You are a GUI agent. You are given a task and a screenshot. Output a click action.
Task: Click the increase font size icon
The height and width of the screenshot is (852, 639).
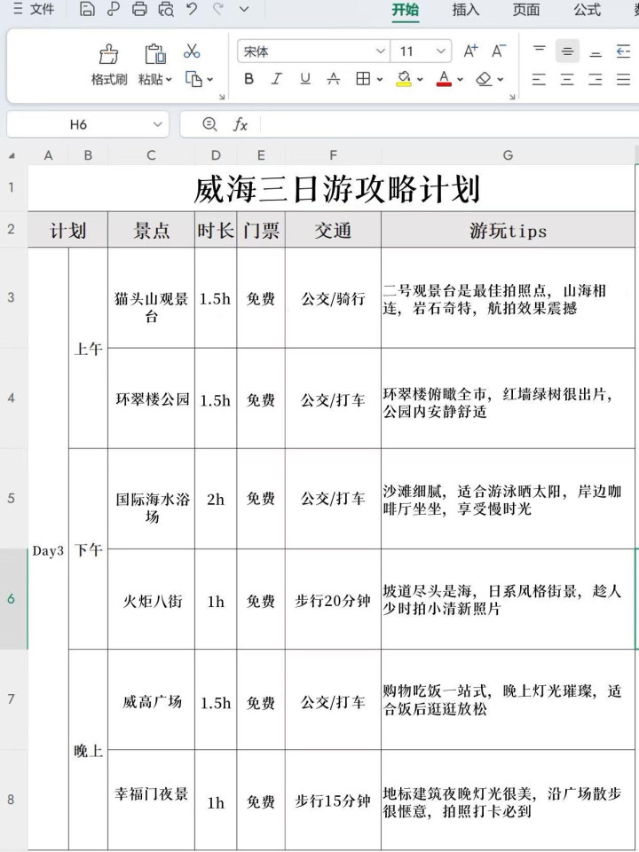470,51
